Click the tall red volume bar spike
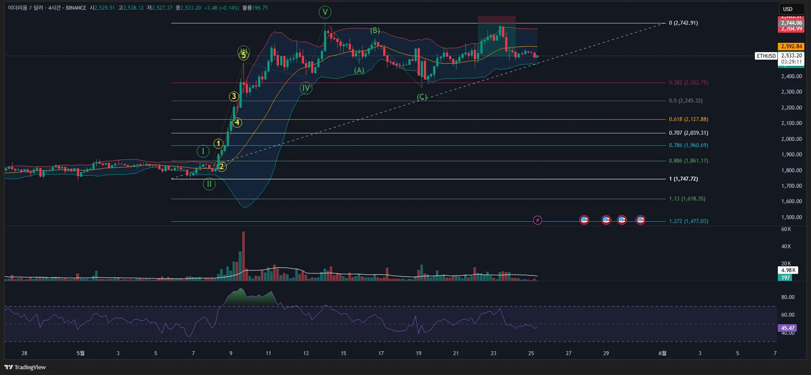The width and height of the screenshot is (811, 375). 244,256
